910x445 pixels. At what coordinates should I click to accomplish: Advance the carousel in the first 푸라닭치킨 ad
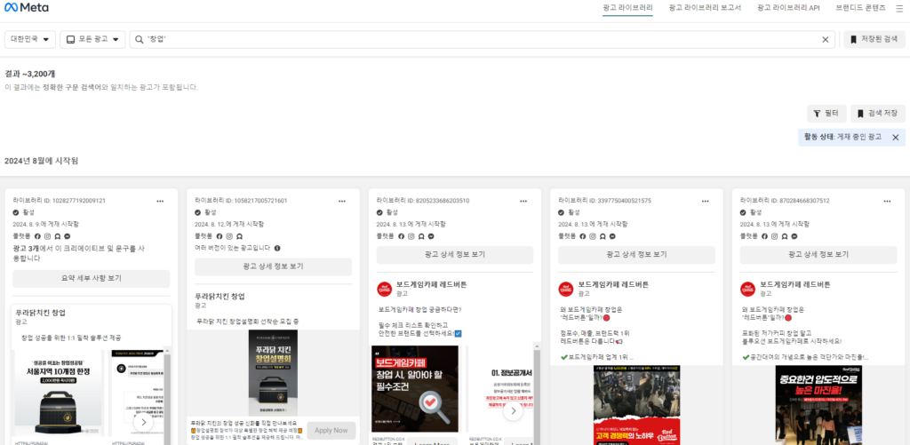click(x=143, y=423)
